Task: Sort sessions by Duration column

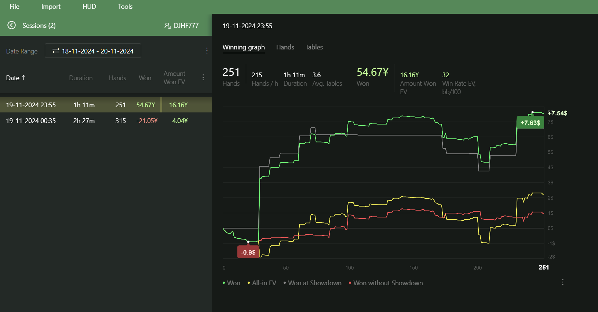Action: (81, 78)
